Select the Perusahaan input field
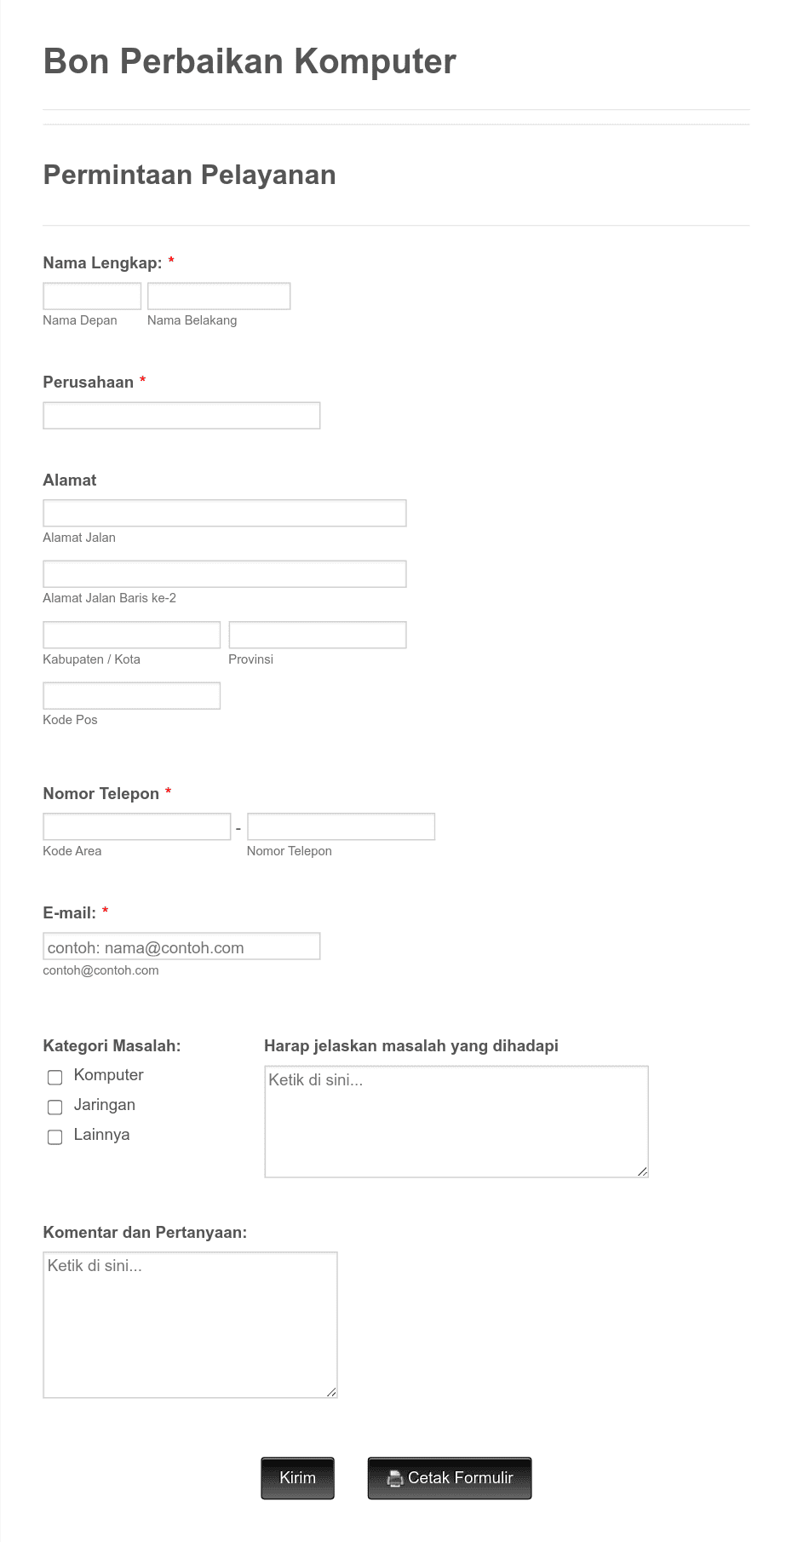Viewport: 792px width, 1542px height. (x=181, y=415)
